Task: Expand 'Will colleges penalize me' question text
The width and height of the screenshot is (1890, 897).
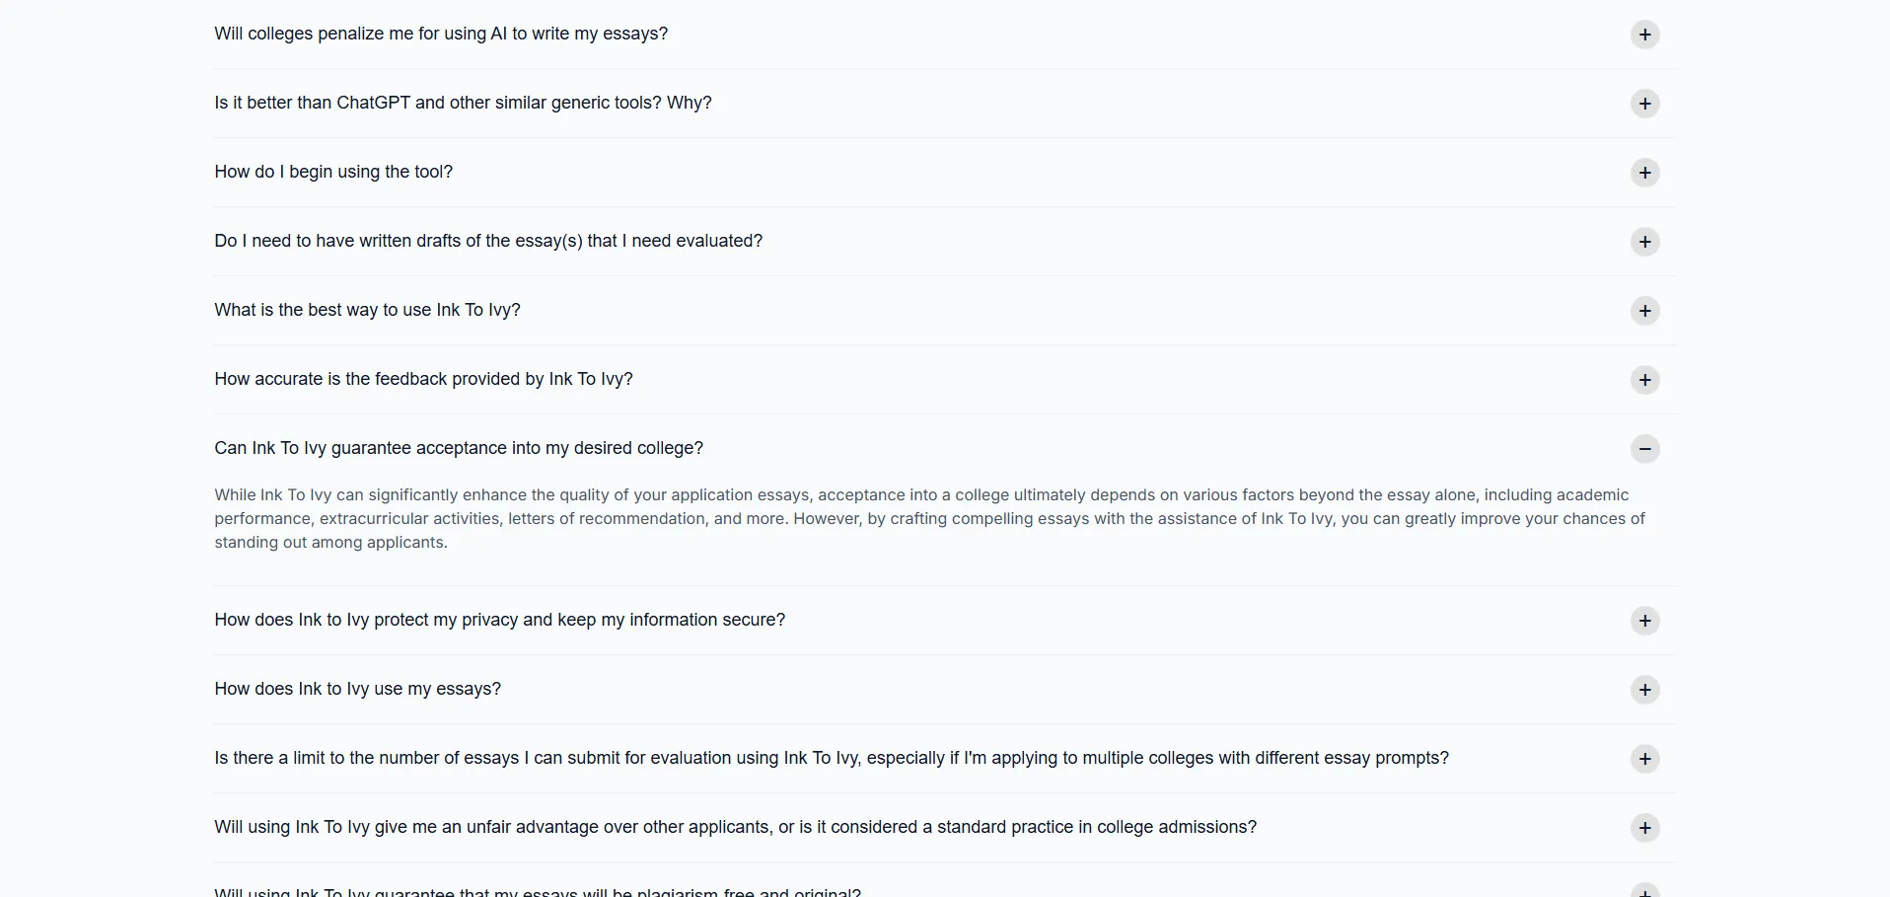Action: (441, 34)
